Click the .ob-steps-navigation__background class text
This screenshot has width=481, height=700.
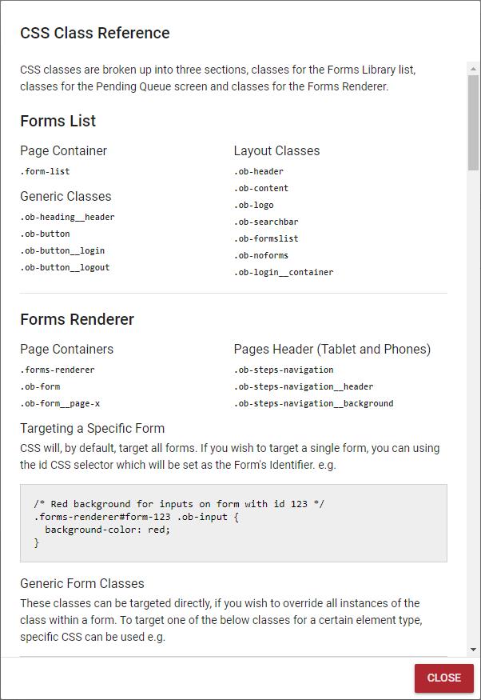point(314,403)
